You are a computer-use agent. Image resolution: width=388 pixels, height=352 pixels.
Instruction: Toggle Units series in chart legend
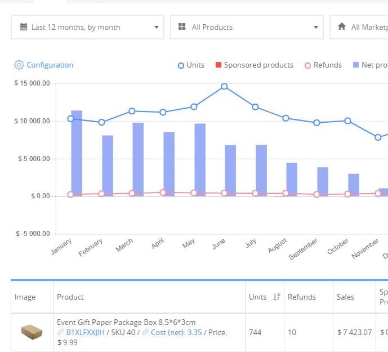tap(191, 65)
